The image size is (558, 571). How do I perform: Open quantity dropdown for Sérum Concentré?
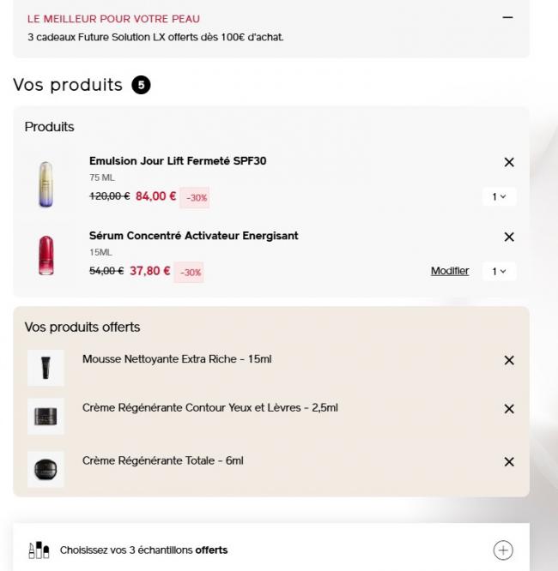[x=499, y=272]
